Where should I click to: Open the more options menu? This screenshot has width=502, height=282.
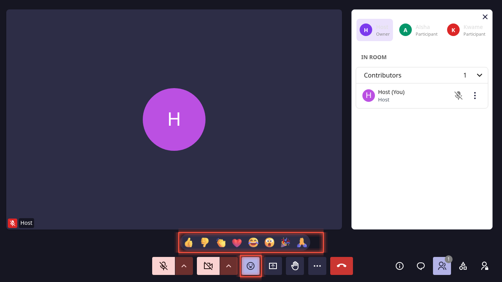tap(317, 266)
